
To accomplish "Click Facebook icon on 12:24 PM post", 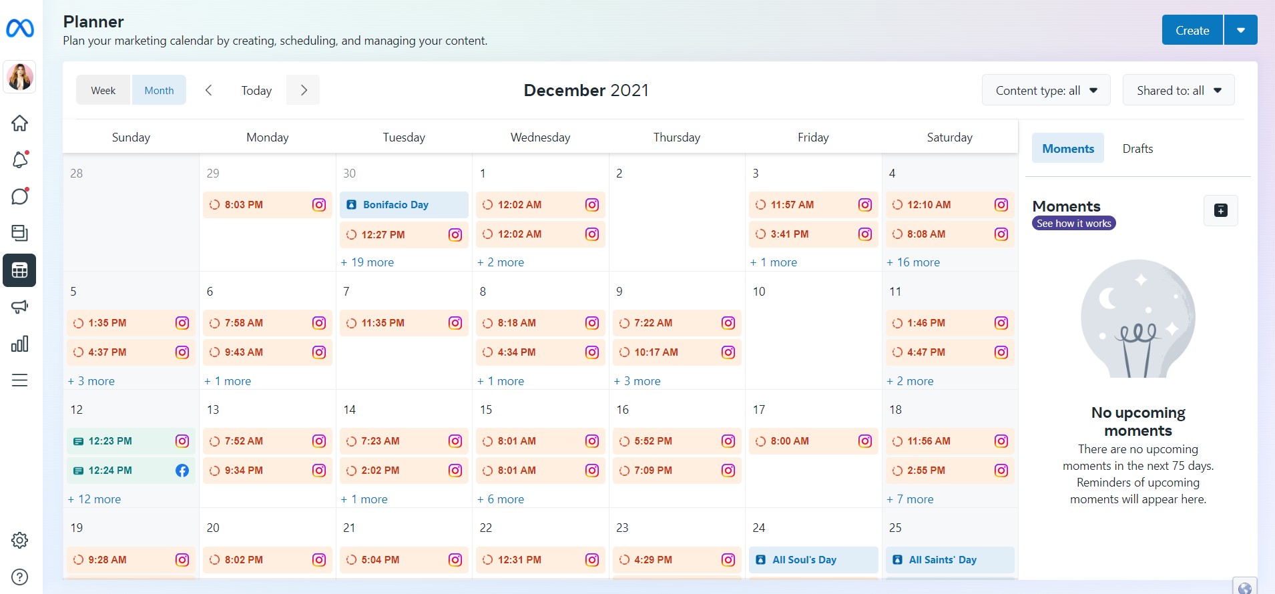I will coord(182,471).
